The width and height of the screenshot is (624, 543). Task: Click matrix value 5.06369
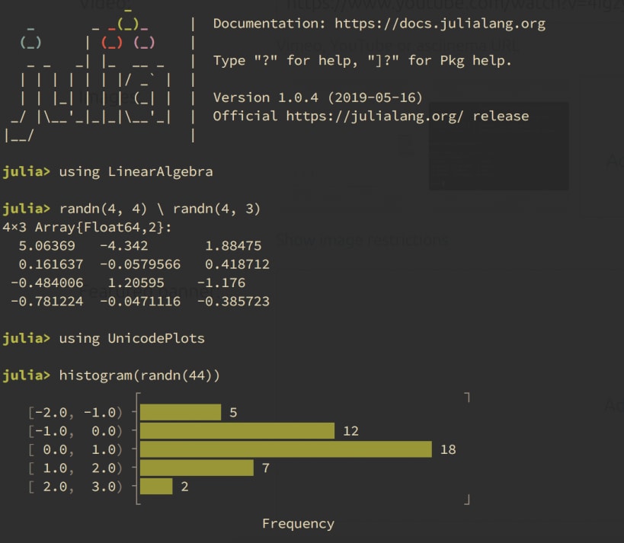tap(47, 246)
